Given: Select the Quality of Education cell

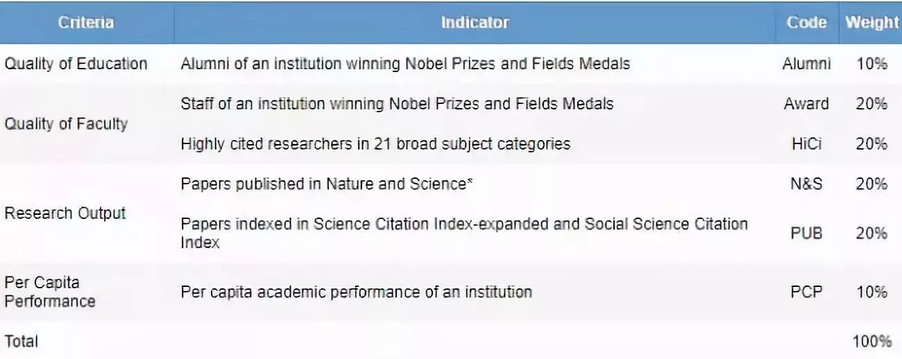Looking at the screenshot, I should pos(76,64).
